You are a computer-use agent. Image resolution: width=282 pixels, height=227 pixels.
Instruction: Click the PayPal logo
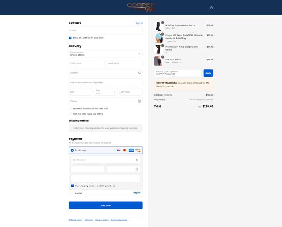click(x=137, y=193)
